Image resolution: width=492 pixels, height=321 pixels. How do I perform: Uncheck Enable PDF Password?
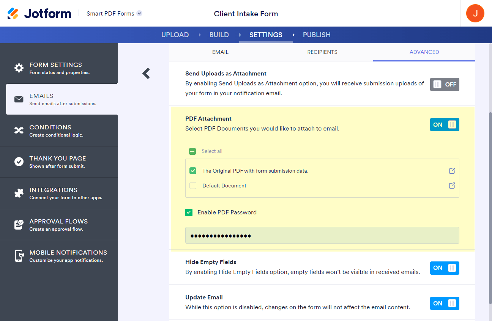coord(189,212)
